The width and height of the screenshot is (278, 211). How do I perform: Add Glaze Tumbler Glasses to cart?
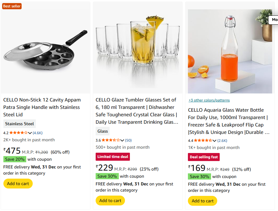point(110,201)
